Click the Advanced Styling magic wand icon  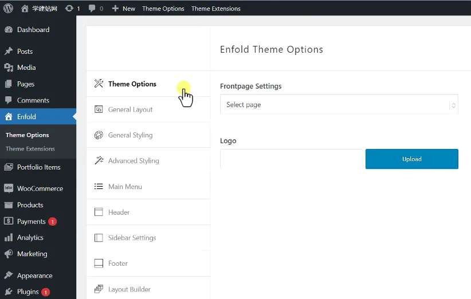point(99,160)
